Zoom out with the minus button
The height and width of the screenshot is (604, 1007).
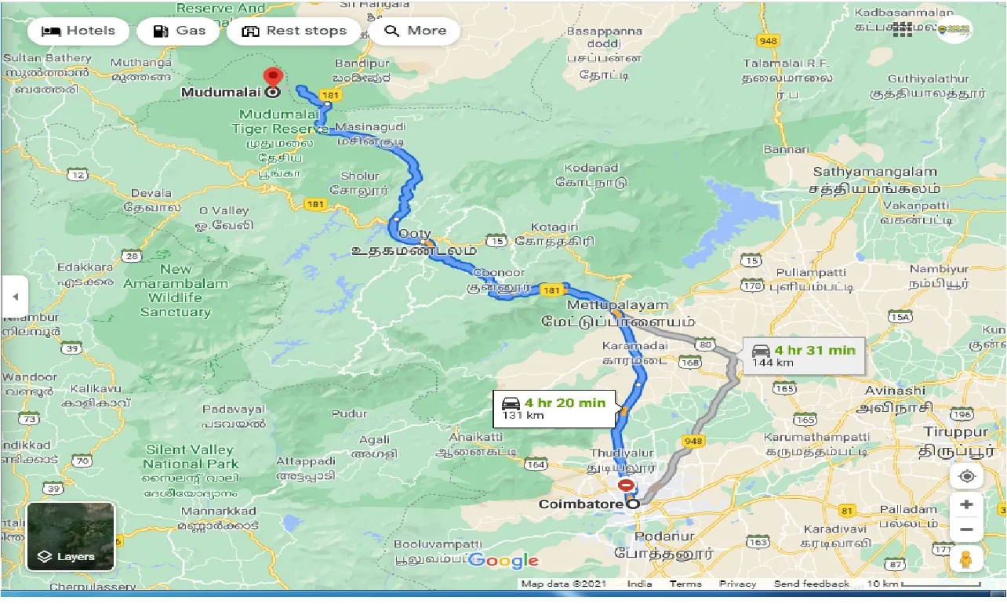pyautogui.click(x=966, y=529)
